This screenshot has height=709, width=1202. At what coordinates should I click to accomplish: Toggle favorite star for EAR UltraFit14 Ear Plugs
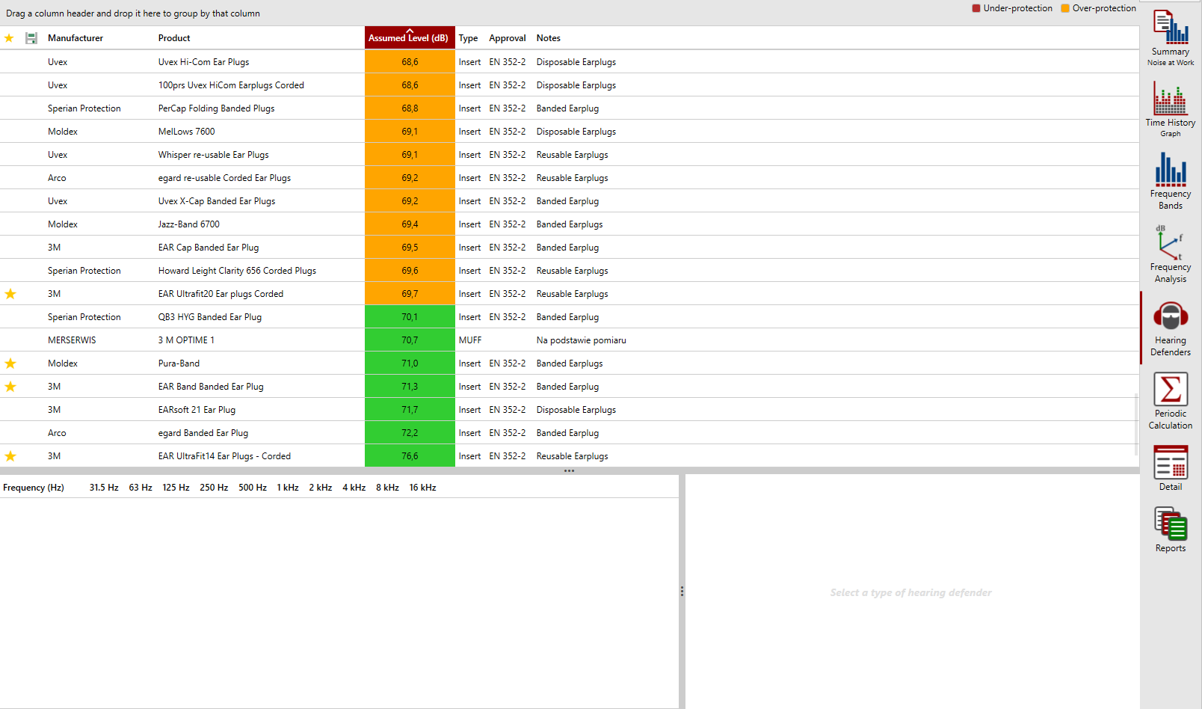click(10, 456)
